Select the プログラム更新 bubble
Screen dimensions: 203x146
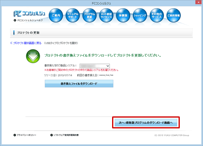89,15
